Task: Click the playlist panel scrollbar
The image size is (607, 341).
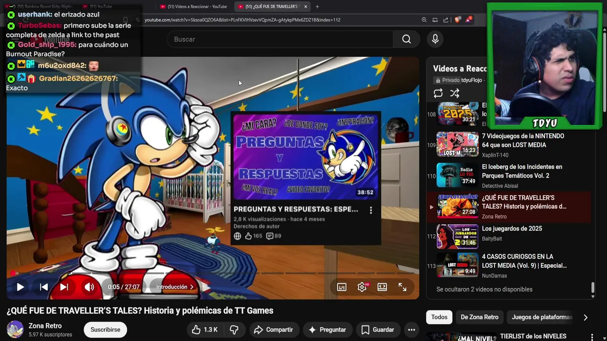Action: click(593, 287)
